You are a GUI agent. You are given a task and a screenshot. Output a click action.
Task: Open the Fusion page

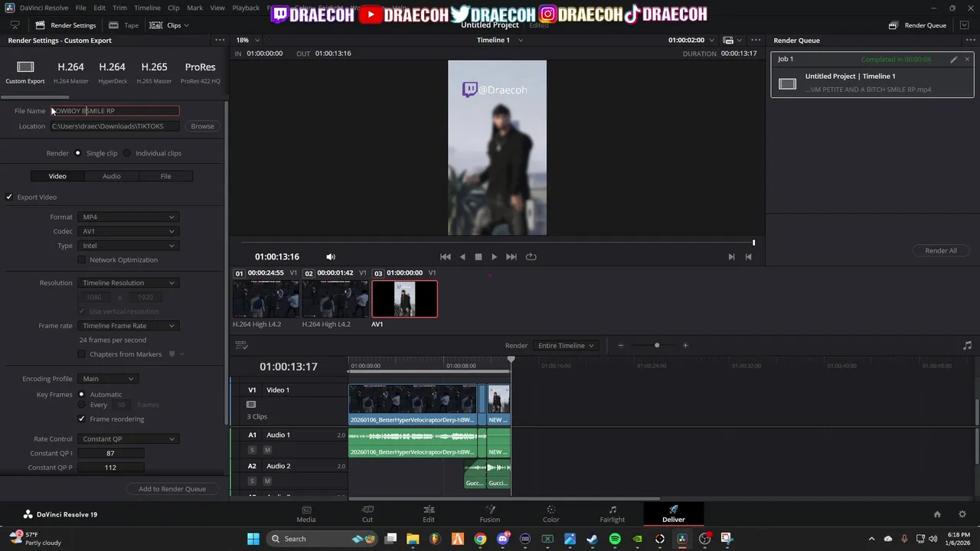click(490, 514)
